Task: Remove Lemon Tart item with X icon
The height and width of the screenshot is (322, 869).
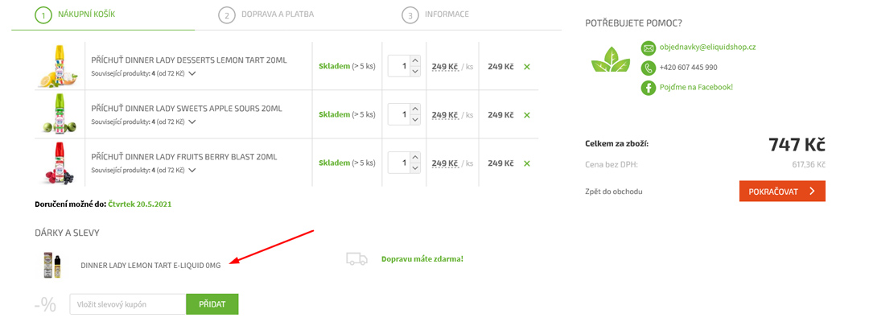Action: click(x=527, y=67)
